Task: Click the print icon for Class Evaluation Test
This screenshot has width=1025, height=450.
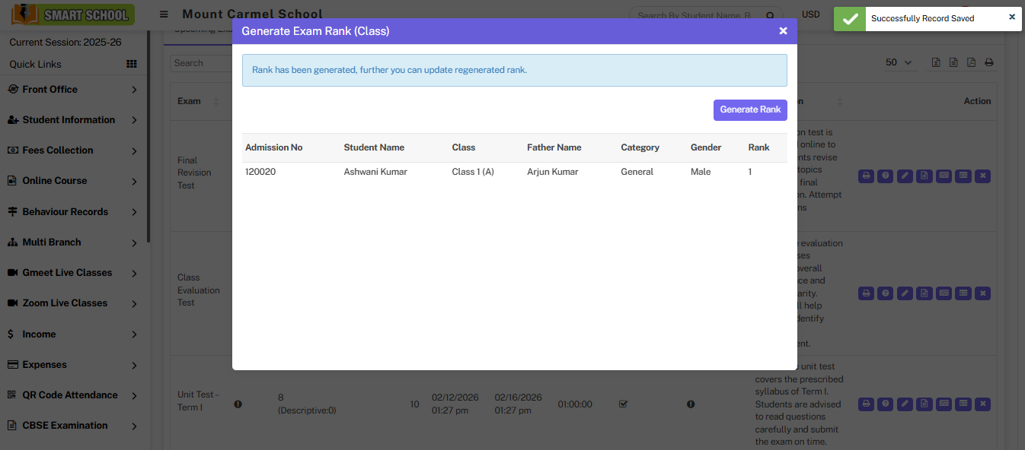Action: pyautogui.click(x=866, y=293)
